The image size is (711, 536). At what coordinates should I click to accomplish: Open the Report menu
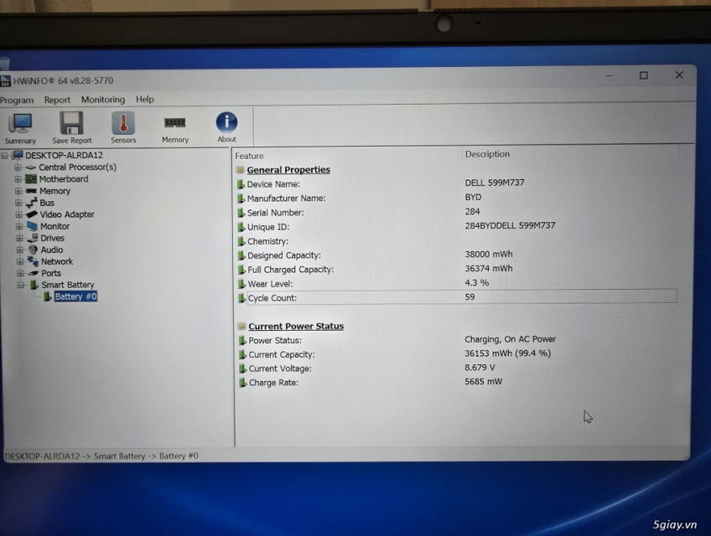pos(57,99)
